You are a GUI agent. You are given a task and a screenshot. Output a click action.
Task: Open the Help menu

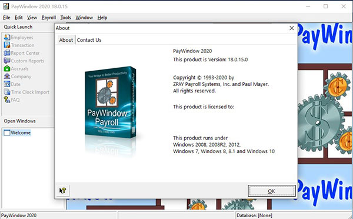tap(102, 18)
